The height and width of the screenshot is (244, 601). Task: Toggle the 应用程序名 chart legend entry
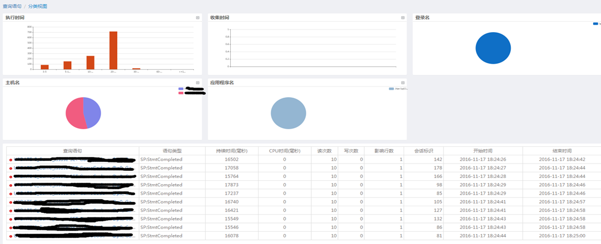click(391, 89)
